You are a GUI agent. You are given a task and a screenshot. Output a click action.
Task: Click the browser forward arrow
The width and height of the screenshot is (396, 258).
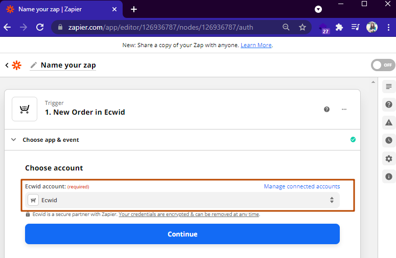pyautogui.click(x=24, y=27)
